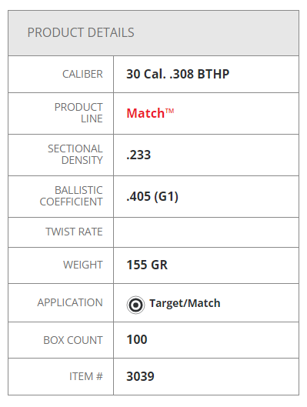Click the Target/Match bullseye icon
Image resolution: width=307 pixels, height=407 pixels.
tap(135, 305)
